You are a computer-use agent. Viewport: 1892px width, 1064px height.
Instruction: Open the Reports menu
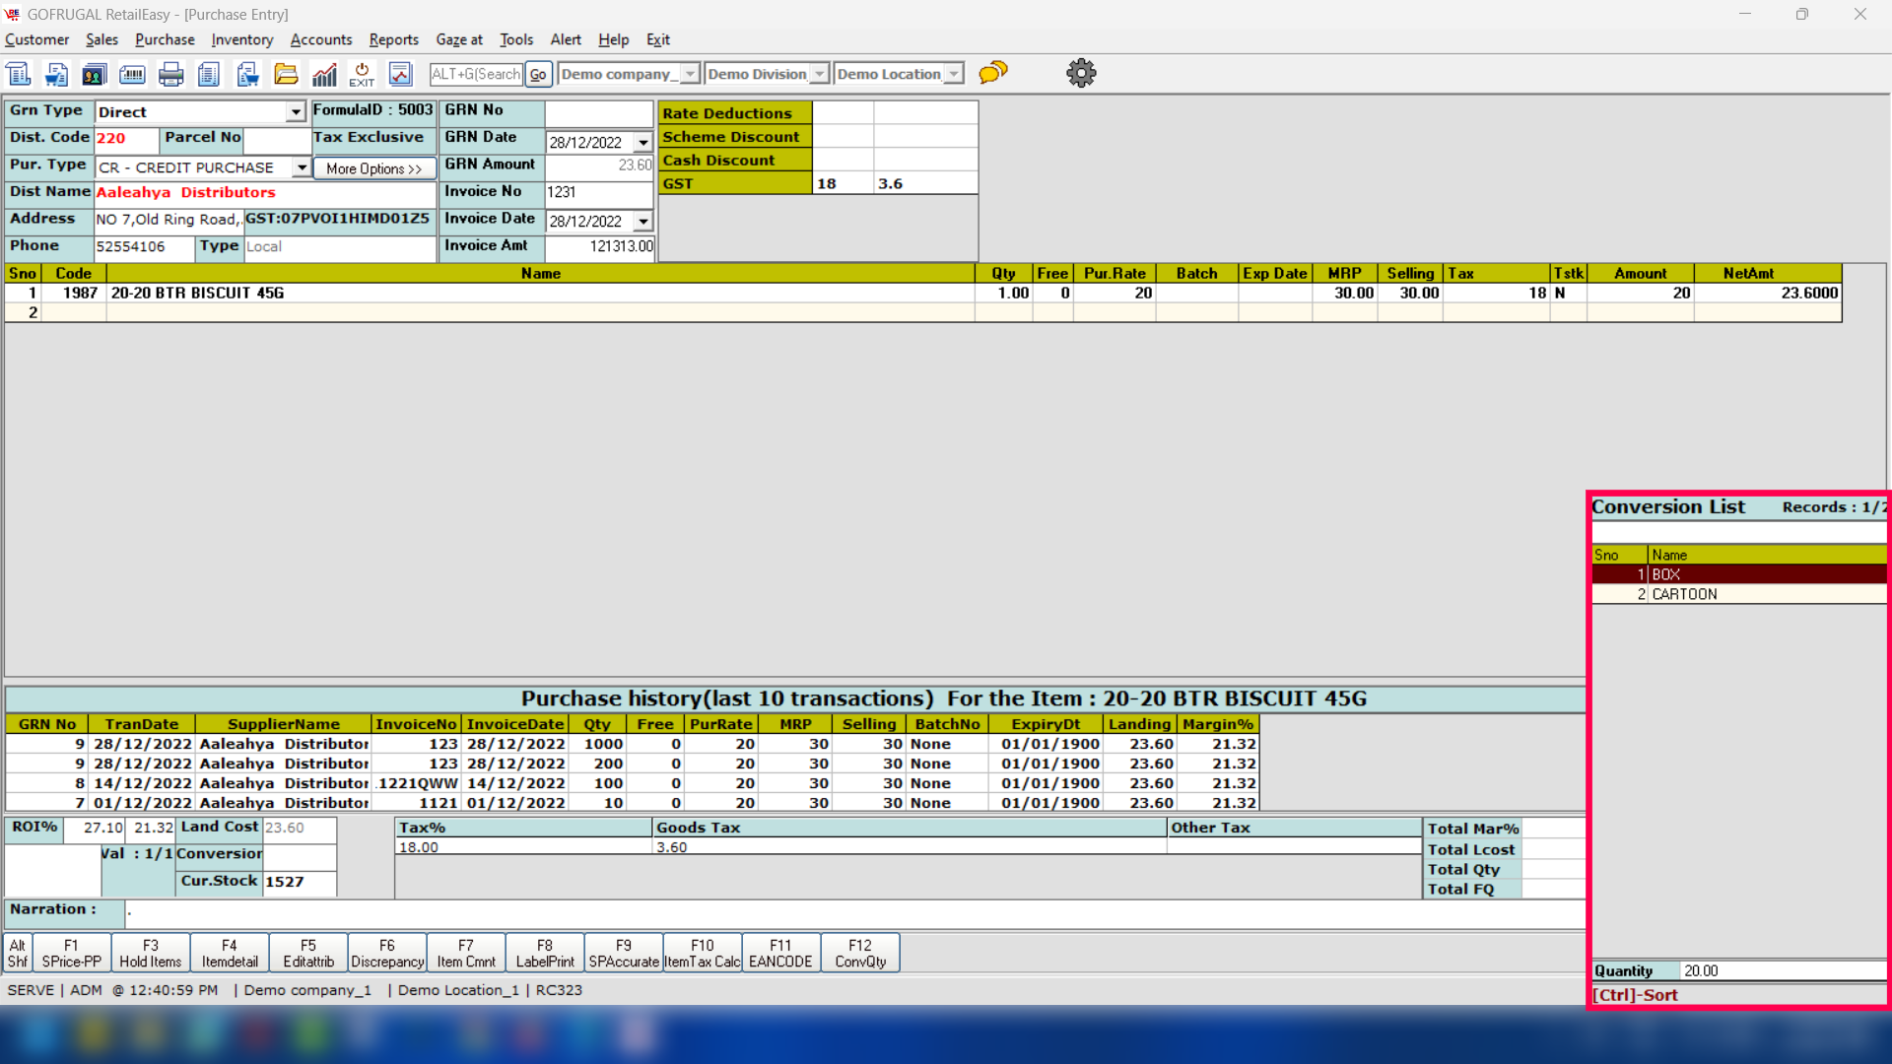pos(393,39)
